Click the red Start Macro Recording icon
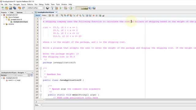The width and height of the screenshot is (196, 110). 94,15
